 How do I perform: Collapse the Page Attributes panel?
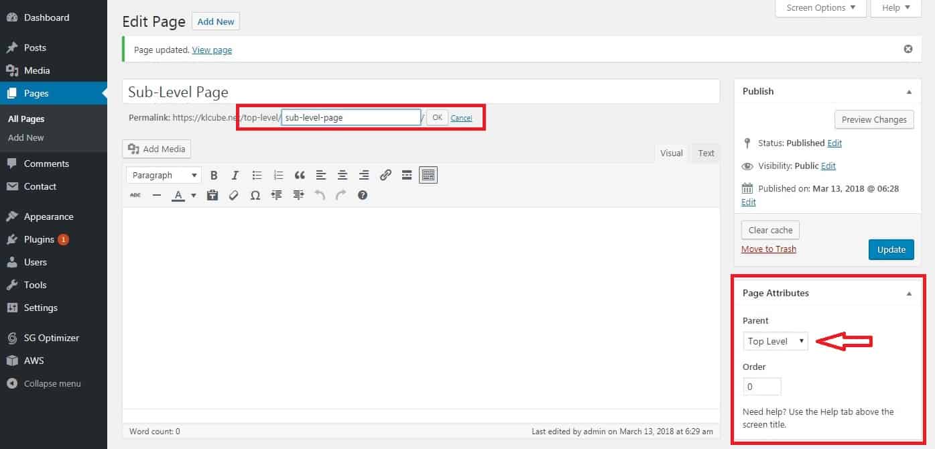pos(909,293)
